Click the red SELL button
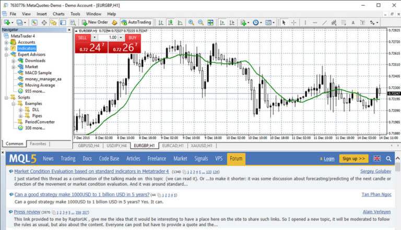 [82, 38]
